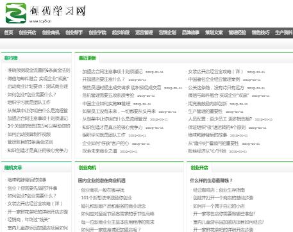Viewport: 293px width, 232px height.
Task: Open article 开加盟店要注意什么？
Action: [x=103, y=79]
